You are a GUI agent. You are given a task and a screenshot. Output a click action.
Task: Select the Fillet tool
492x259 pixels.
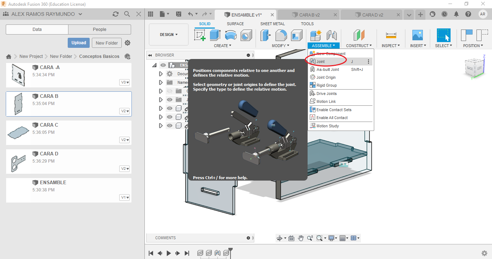(281, 35)
